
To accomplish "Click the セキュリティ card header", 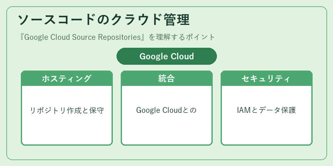I will click(266, 78).
